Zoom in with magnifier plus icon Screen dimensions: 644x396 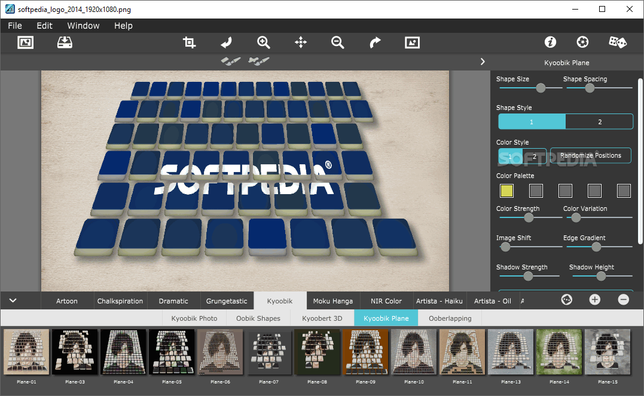click(x=263, y=42)
